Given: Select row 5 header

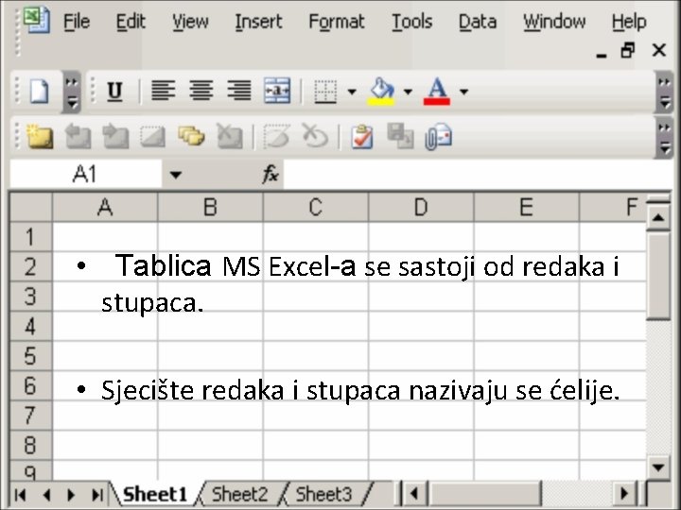Looking at the screenshot, I should pos(31,356).
